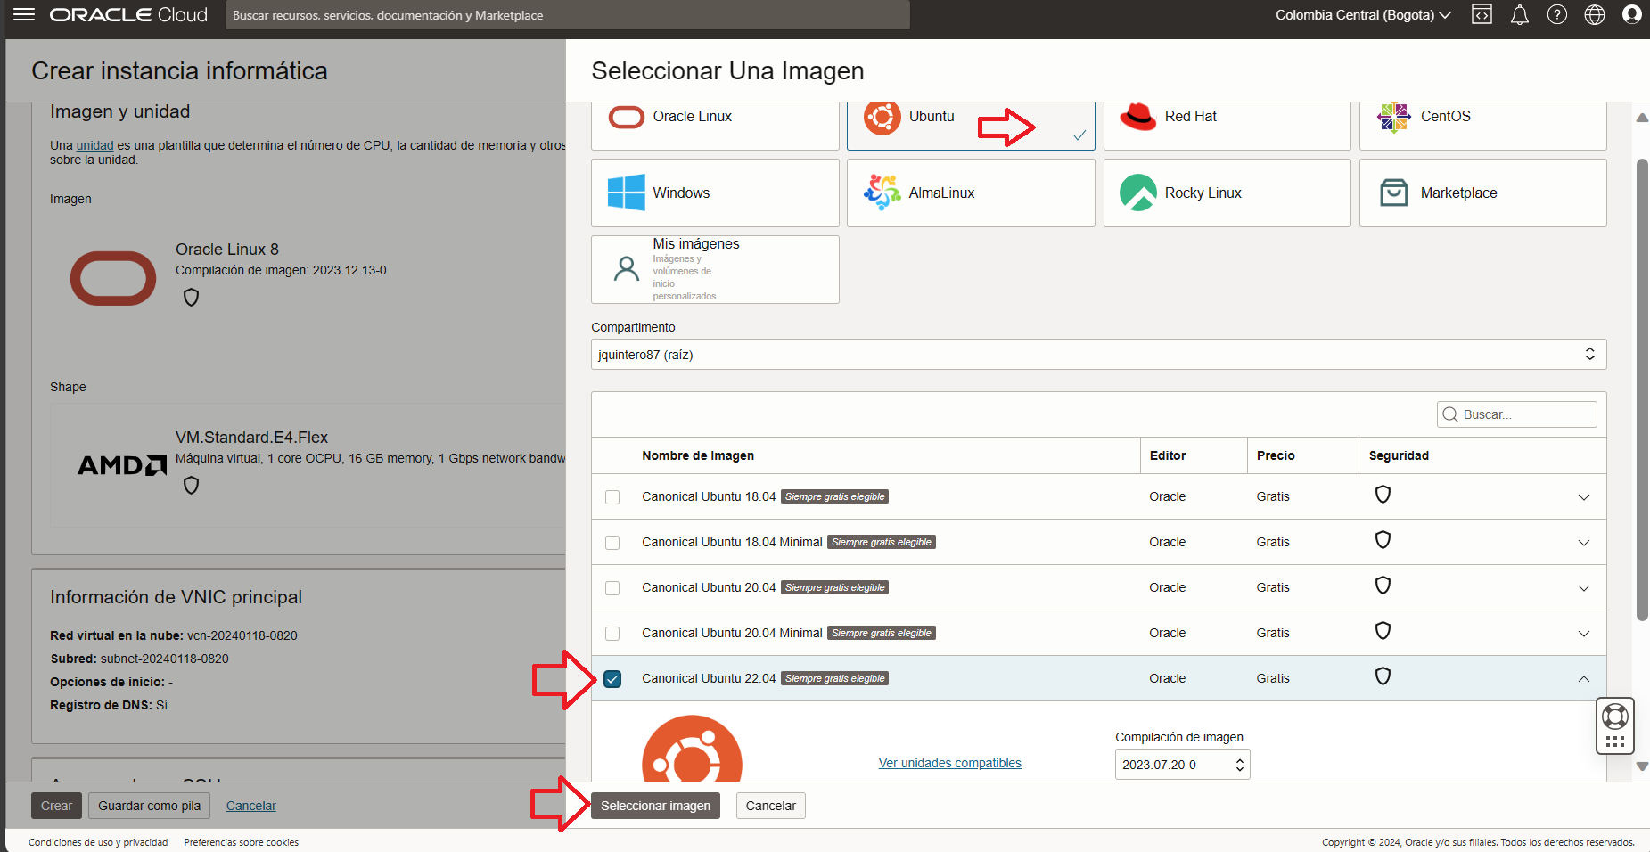Open Ver unidades compatibles link
Image resolution: width=1650 pixels, height=852 pixels.
pyautogui.click(x=950, y=763)
